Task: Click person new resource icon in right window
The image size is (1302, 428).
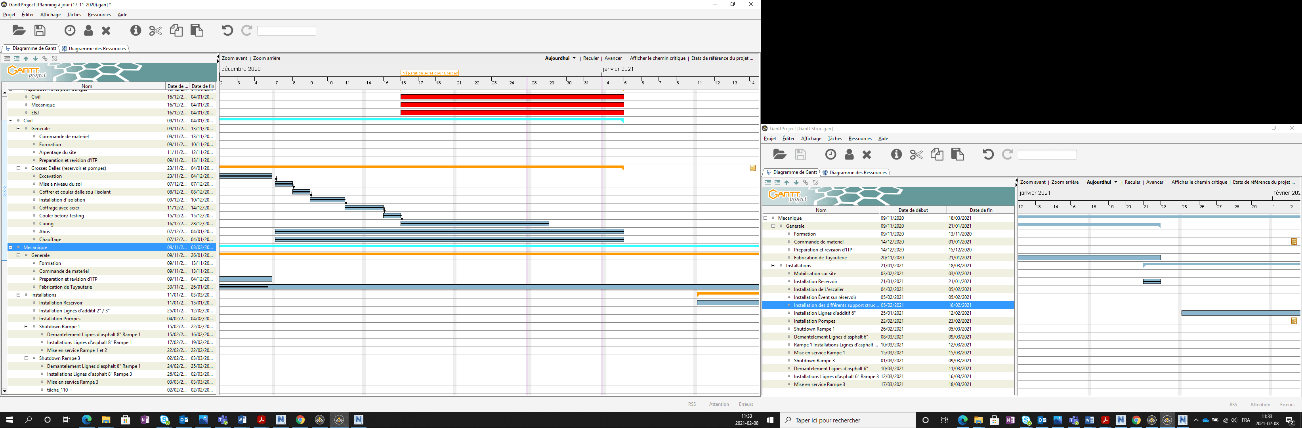Action: [x=849, y=155]
